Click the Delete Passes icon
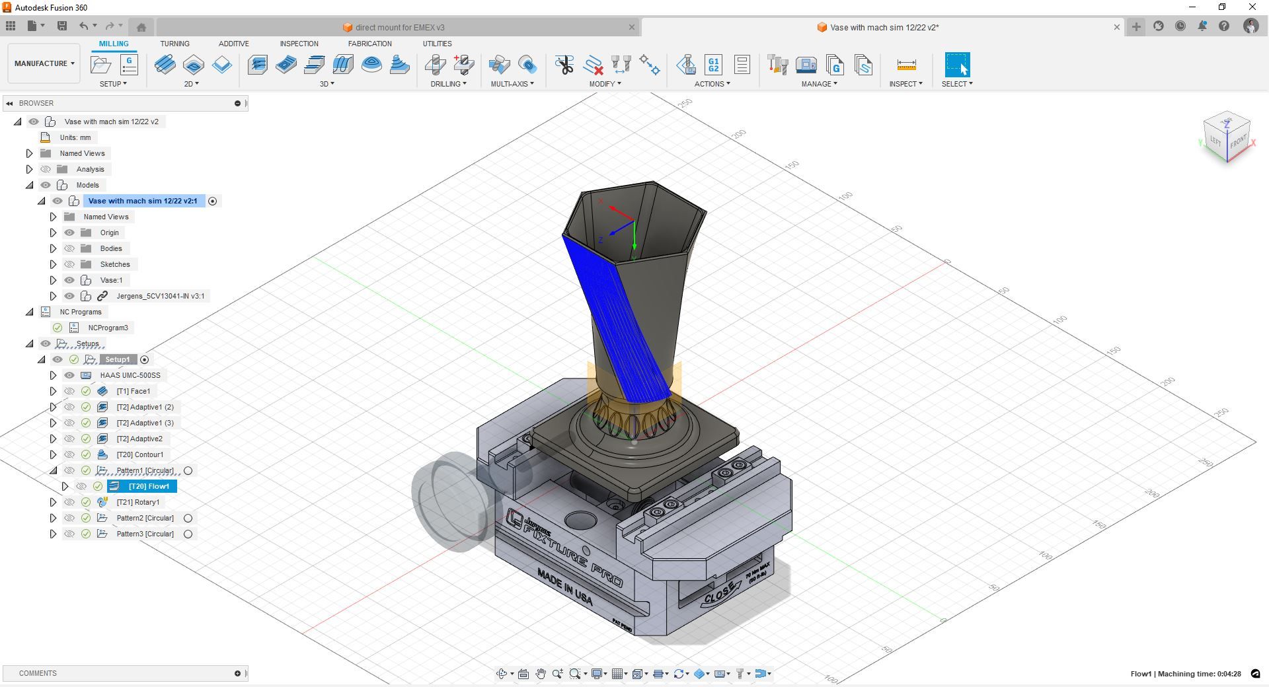The height and width of the screenshot is (687, 1269). click(593, 65)
